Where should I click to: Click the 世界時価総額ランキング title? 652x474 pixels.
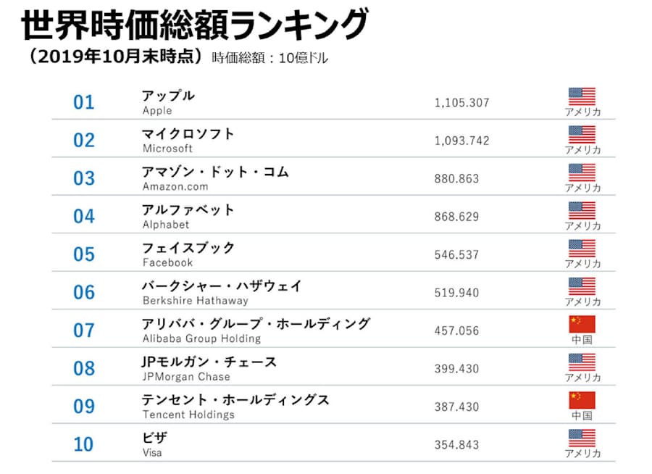(x=195, y=25)
